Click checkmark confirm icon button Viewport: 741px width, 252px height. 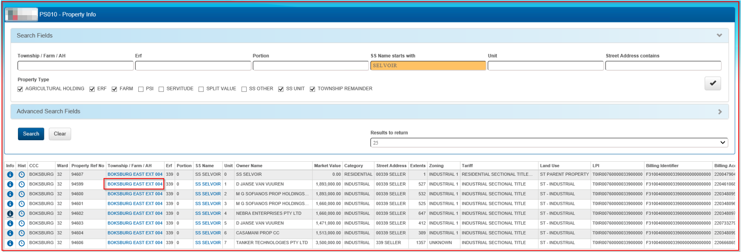click(712, 83)
